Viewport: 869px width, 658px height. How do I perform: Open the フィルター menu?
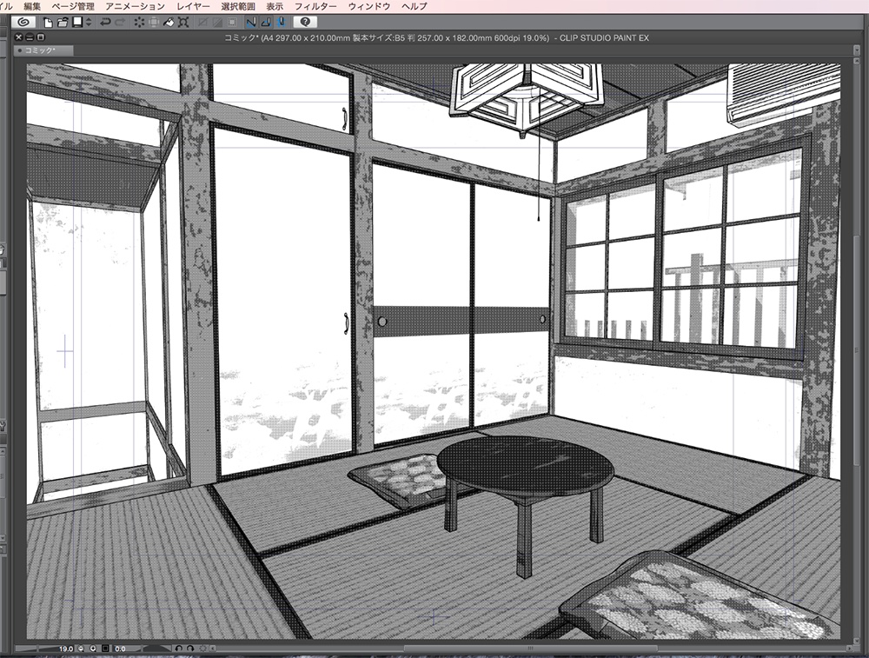pos(318,5)
